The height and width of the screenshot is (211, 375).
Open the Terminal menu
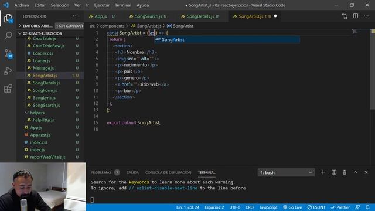123,5
